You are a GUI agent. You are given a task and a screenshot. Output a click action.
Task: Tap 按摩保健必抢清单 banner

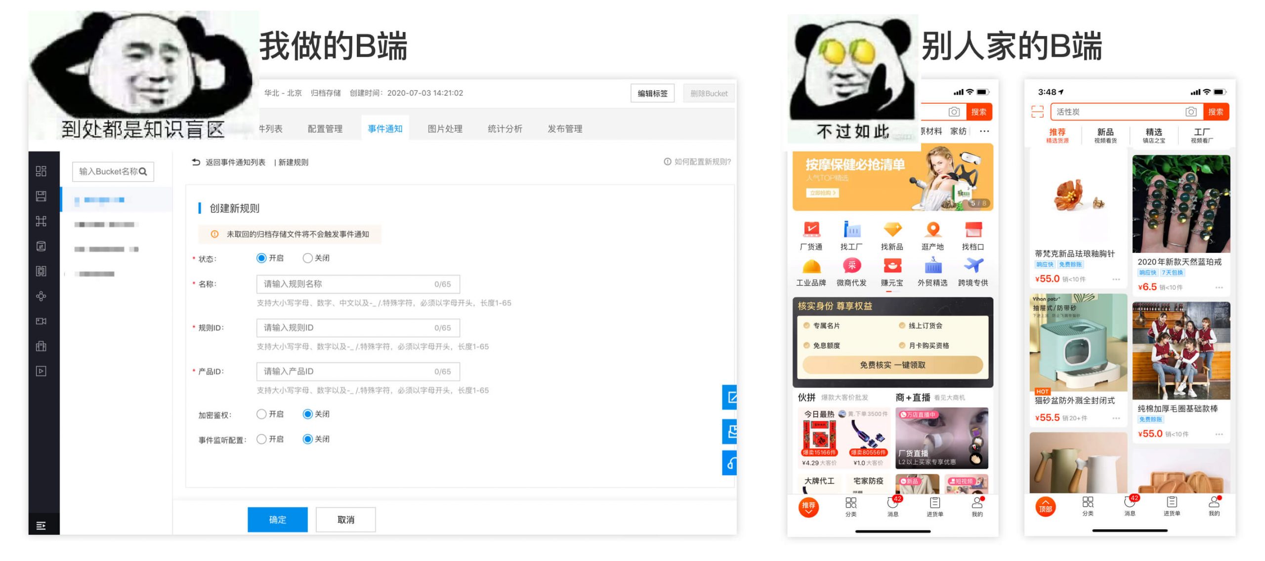coord(892,178)
